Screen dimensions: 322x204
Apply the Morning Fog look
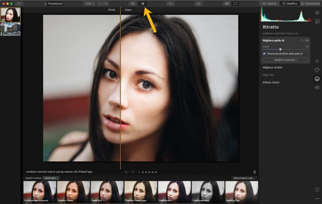pyautogui.click(x=242, y=192)
